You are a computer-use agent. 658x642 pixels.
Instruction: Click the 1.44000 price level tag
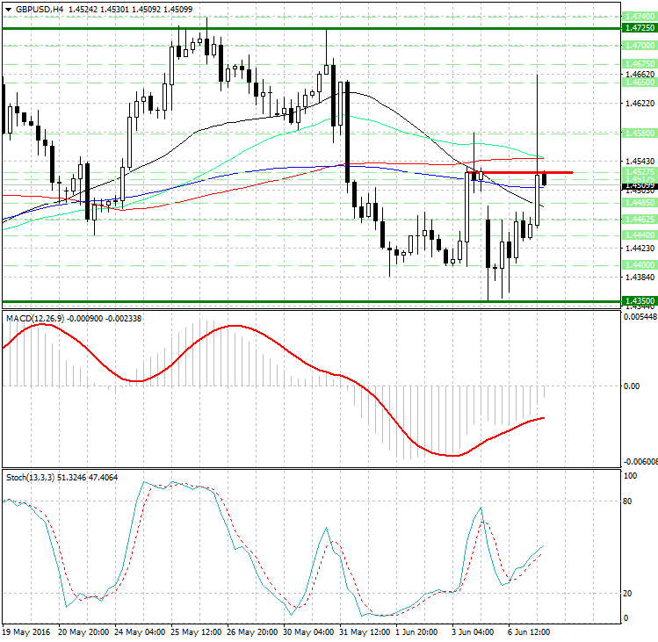click(x=638, y=264)
